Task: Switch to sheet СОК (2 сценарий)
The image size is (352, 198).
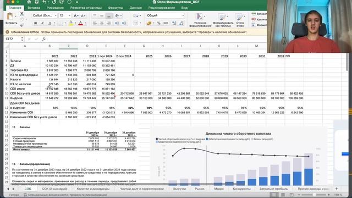Action: tap(54, 189)
